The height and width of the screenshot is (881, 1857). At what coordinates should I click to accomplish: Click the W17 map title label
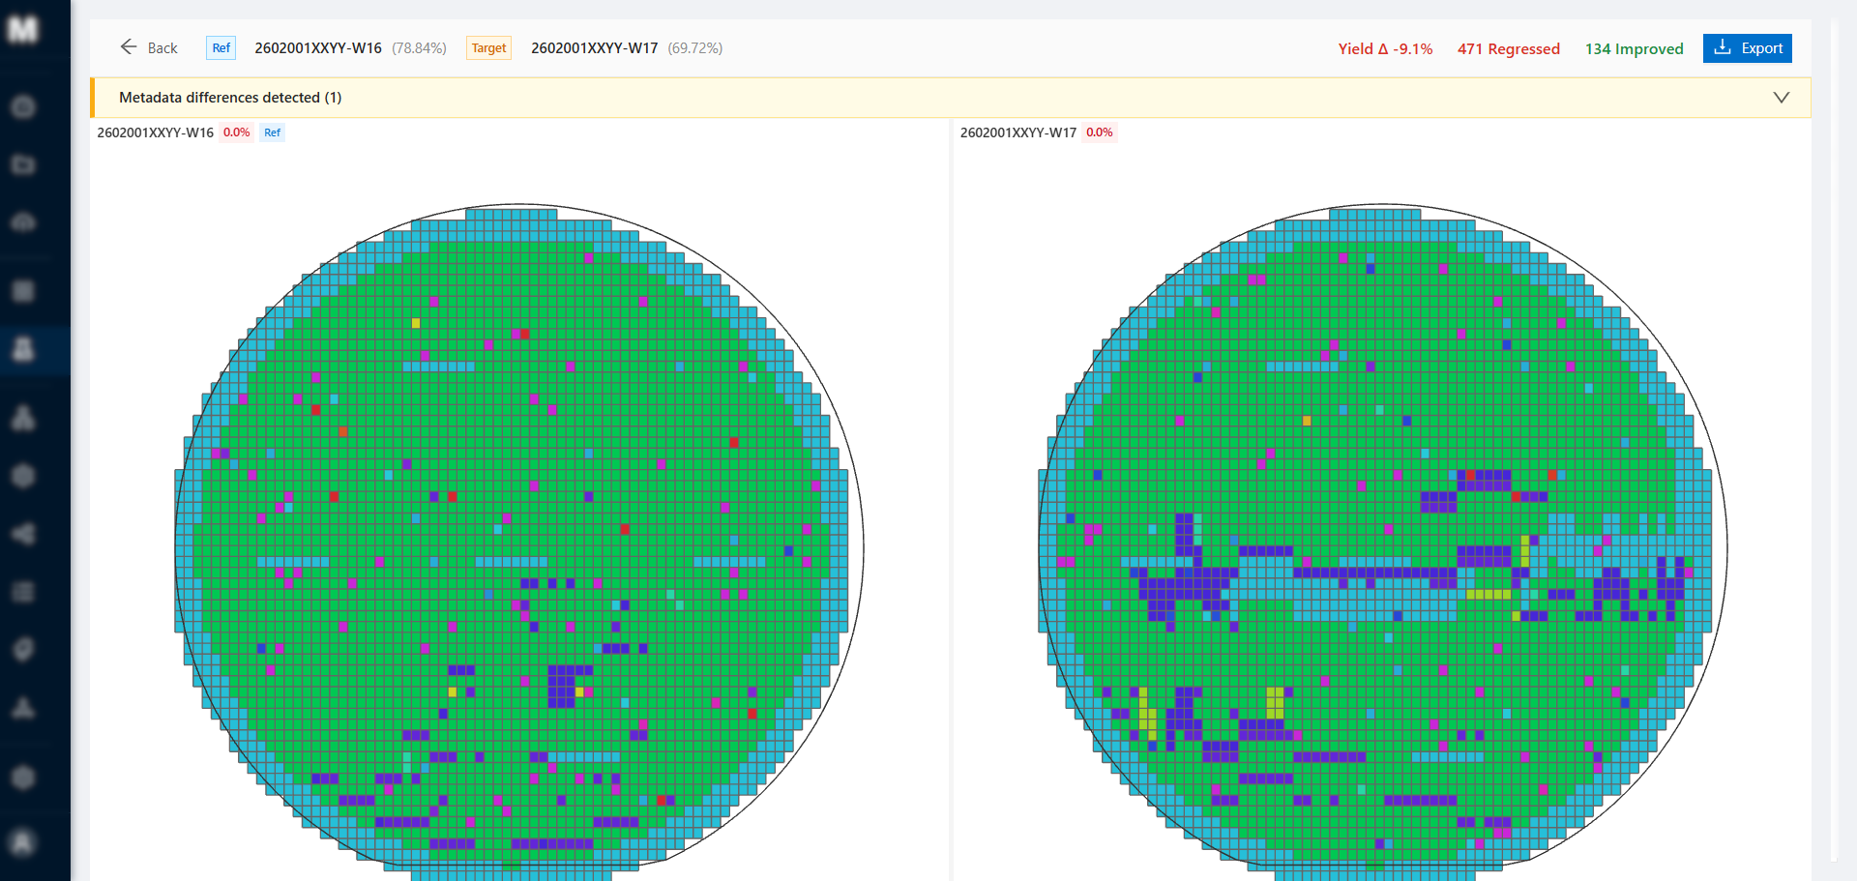coord(1018,132)
